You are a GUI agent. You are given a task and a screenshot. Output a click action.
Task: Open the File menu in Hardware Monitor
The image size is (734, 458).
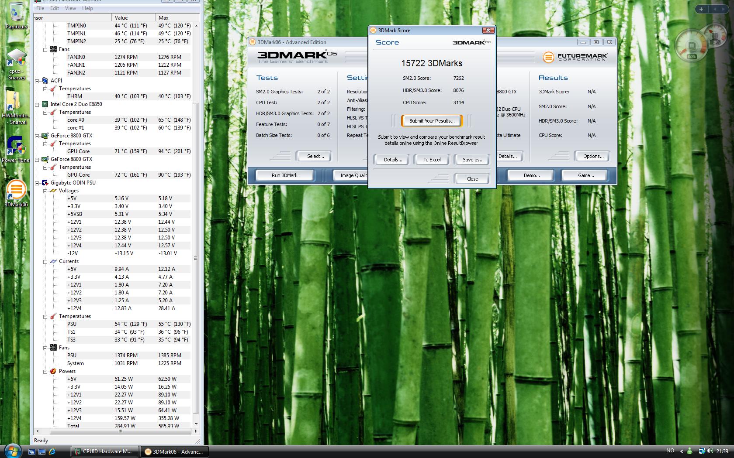click(40, 8)
